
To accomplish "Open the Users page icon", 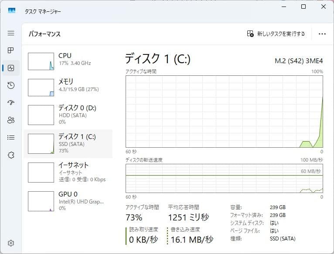I will tap(11, 120).
